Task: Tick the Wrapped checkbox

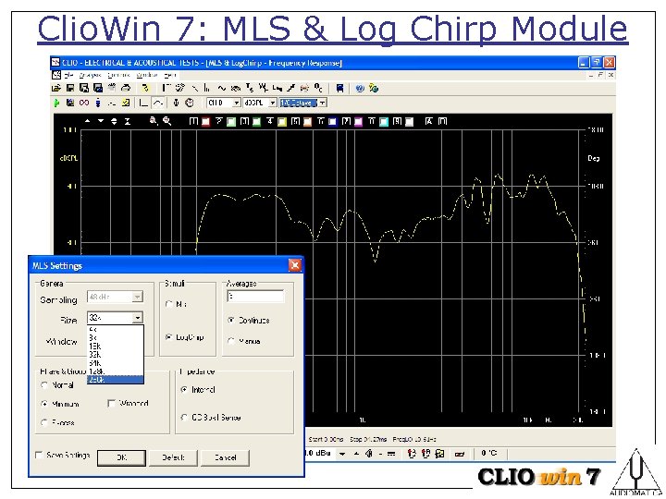Action: (112, 404)
